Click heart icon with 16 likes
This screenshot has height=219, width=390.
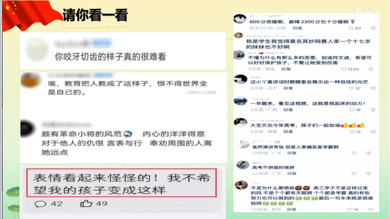(x=350, y=209)
